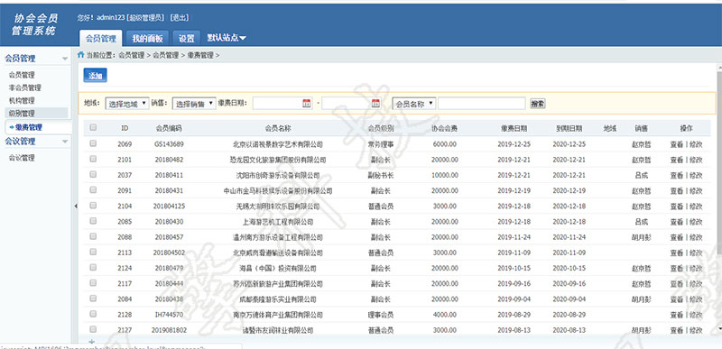Expand the 默认站点 site dropdown
The width and height of the screenshot is (722, 349).
pos(227,38)
